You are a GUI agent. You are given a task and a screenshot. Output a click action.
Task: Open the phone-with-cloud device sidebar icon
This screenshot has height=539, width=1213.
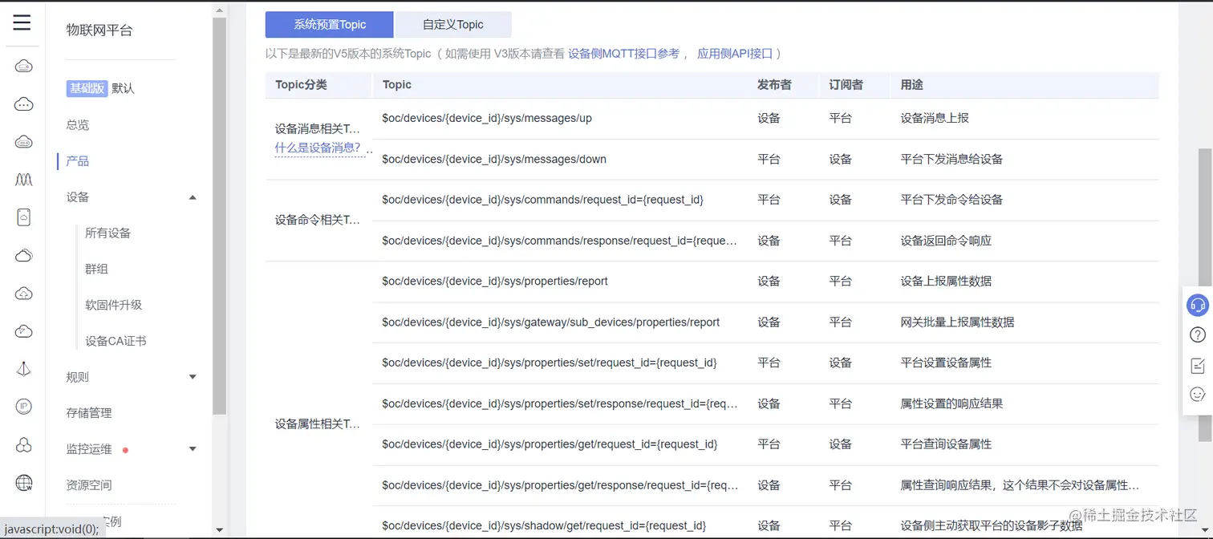click(24, 217)
